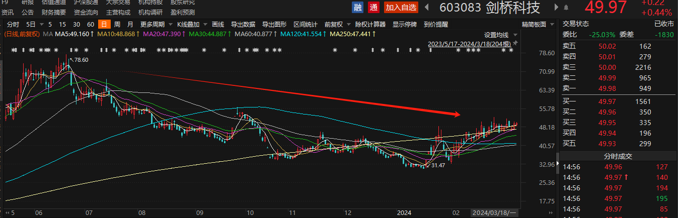678x218 pixels.
Task: Open the 财务摘要 financial summary tab
Action: [54, 12]
